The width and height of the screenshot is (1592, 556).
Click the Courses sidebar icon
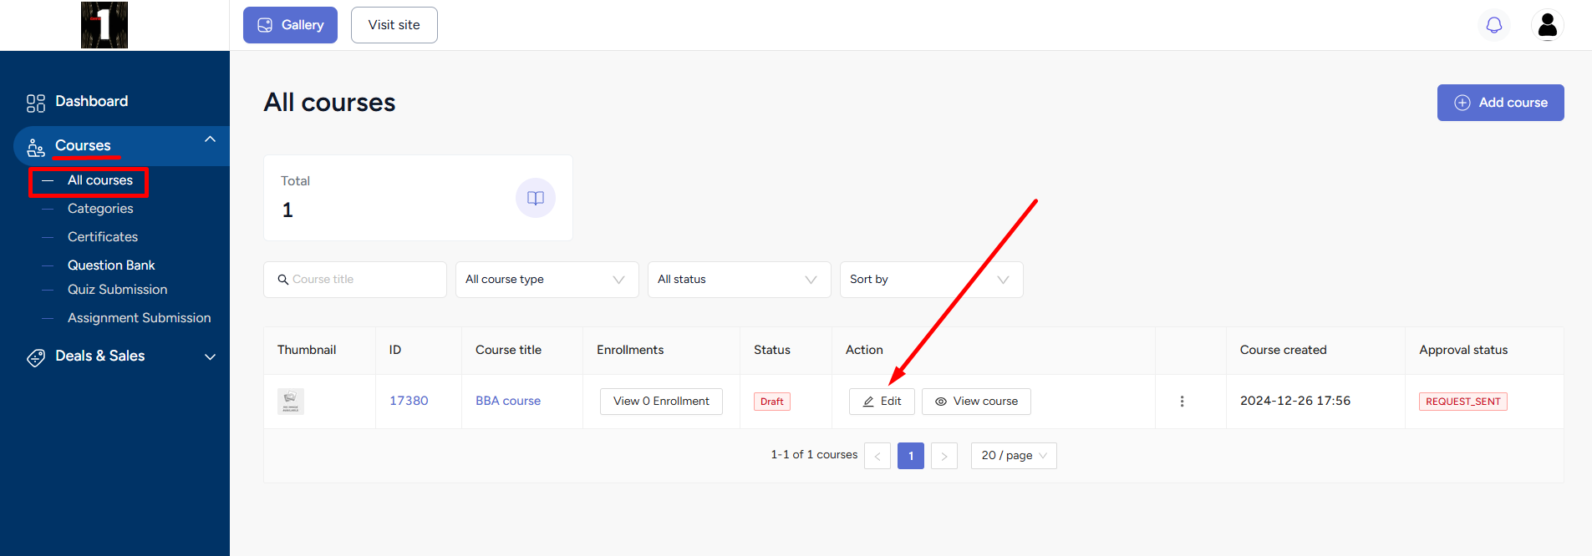pos(36,147)
